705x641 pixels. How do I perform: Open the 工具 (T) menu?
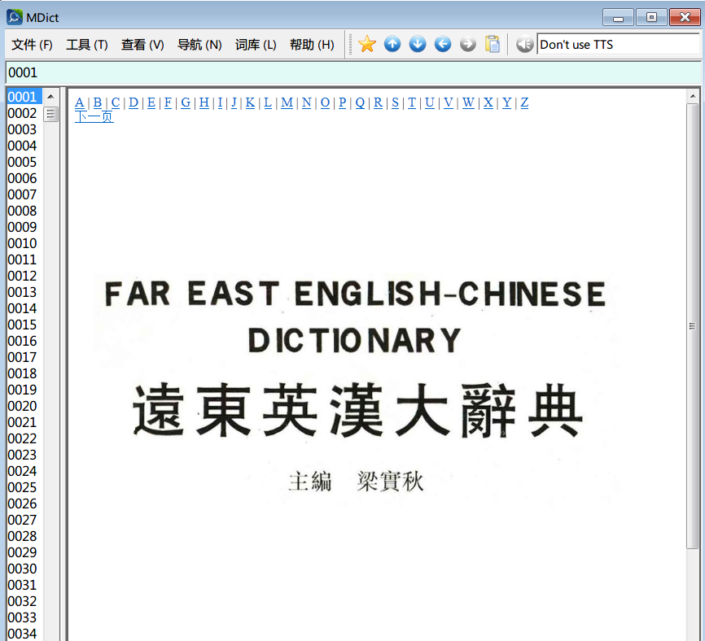point(87,45)
